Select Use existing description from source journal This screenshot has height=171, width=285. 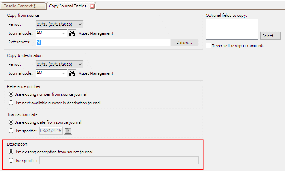[11, 152]
